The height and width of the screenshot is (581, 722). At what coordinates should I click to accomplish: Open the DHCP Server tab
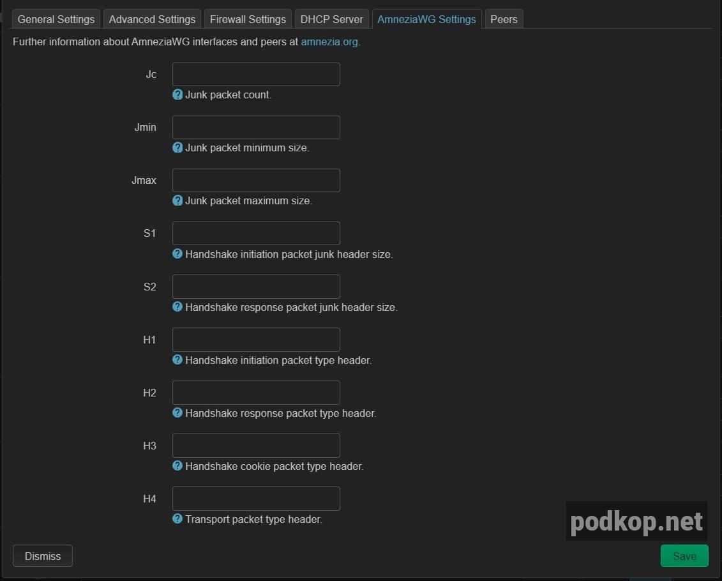tap(331, 19)
